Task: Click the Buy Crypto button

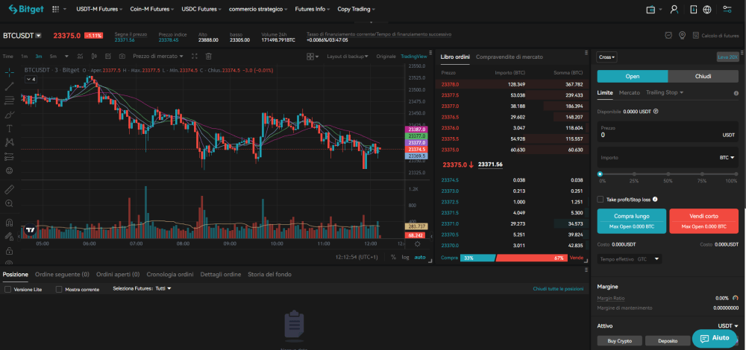Action: pyautogui.click(x=619, y=340)
